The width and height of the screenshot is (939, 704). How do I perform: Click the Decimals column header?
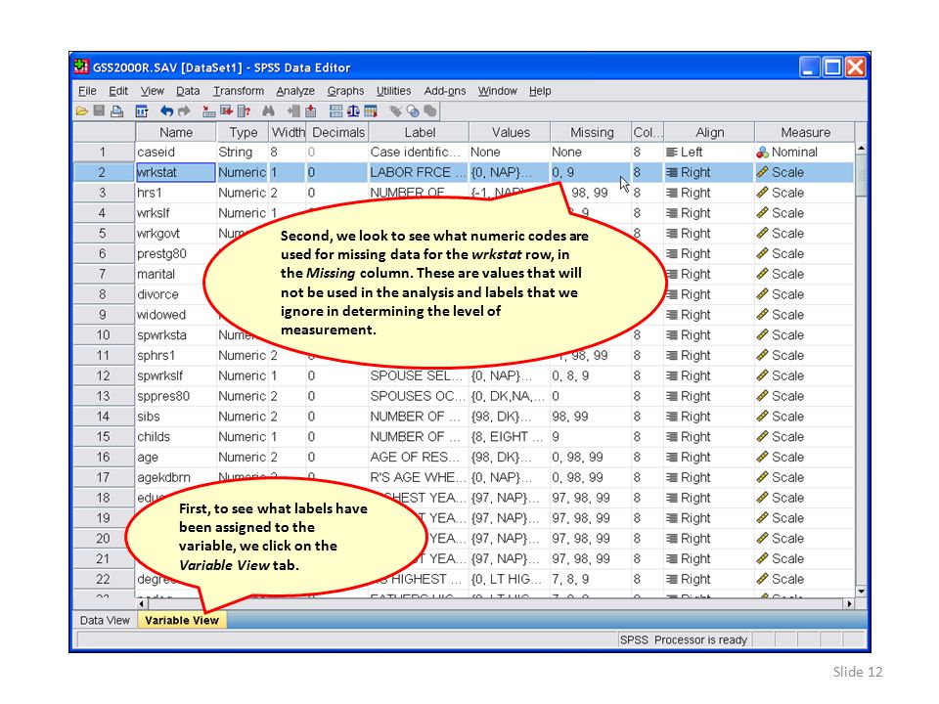click(338, 132)
